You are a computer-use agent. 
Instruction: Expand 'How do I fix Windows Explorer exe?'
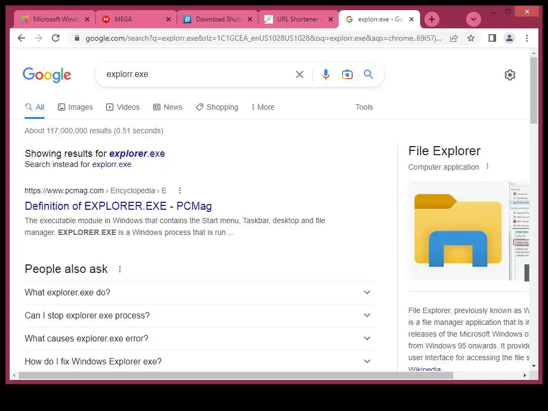(199, 361)
